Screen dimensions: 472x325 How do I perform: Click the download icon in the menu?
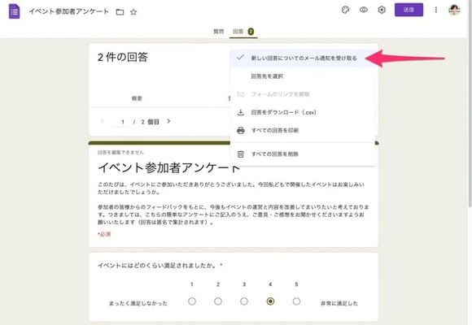point(241,112)
